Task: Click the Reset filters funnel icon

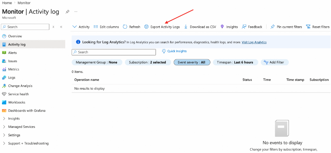Action: point(308,27)
